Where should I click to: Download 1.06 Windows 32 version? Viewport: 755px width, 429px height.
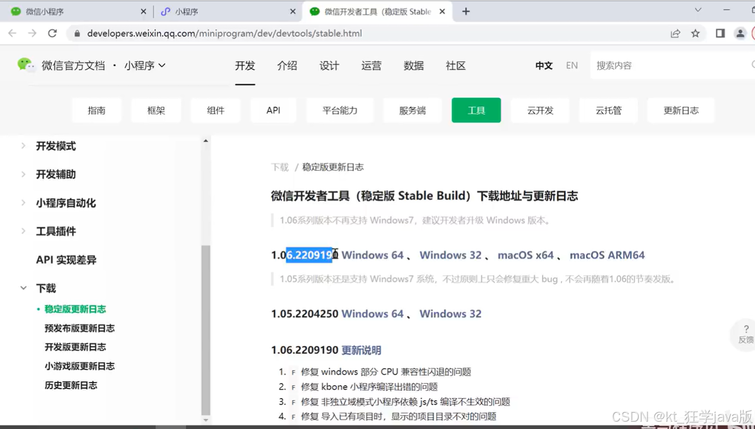pyautogui.click(x=451, y=255)
